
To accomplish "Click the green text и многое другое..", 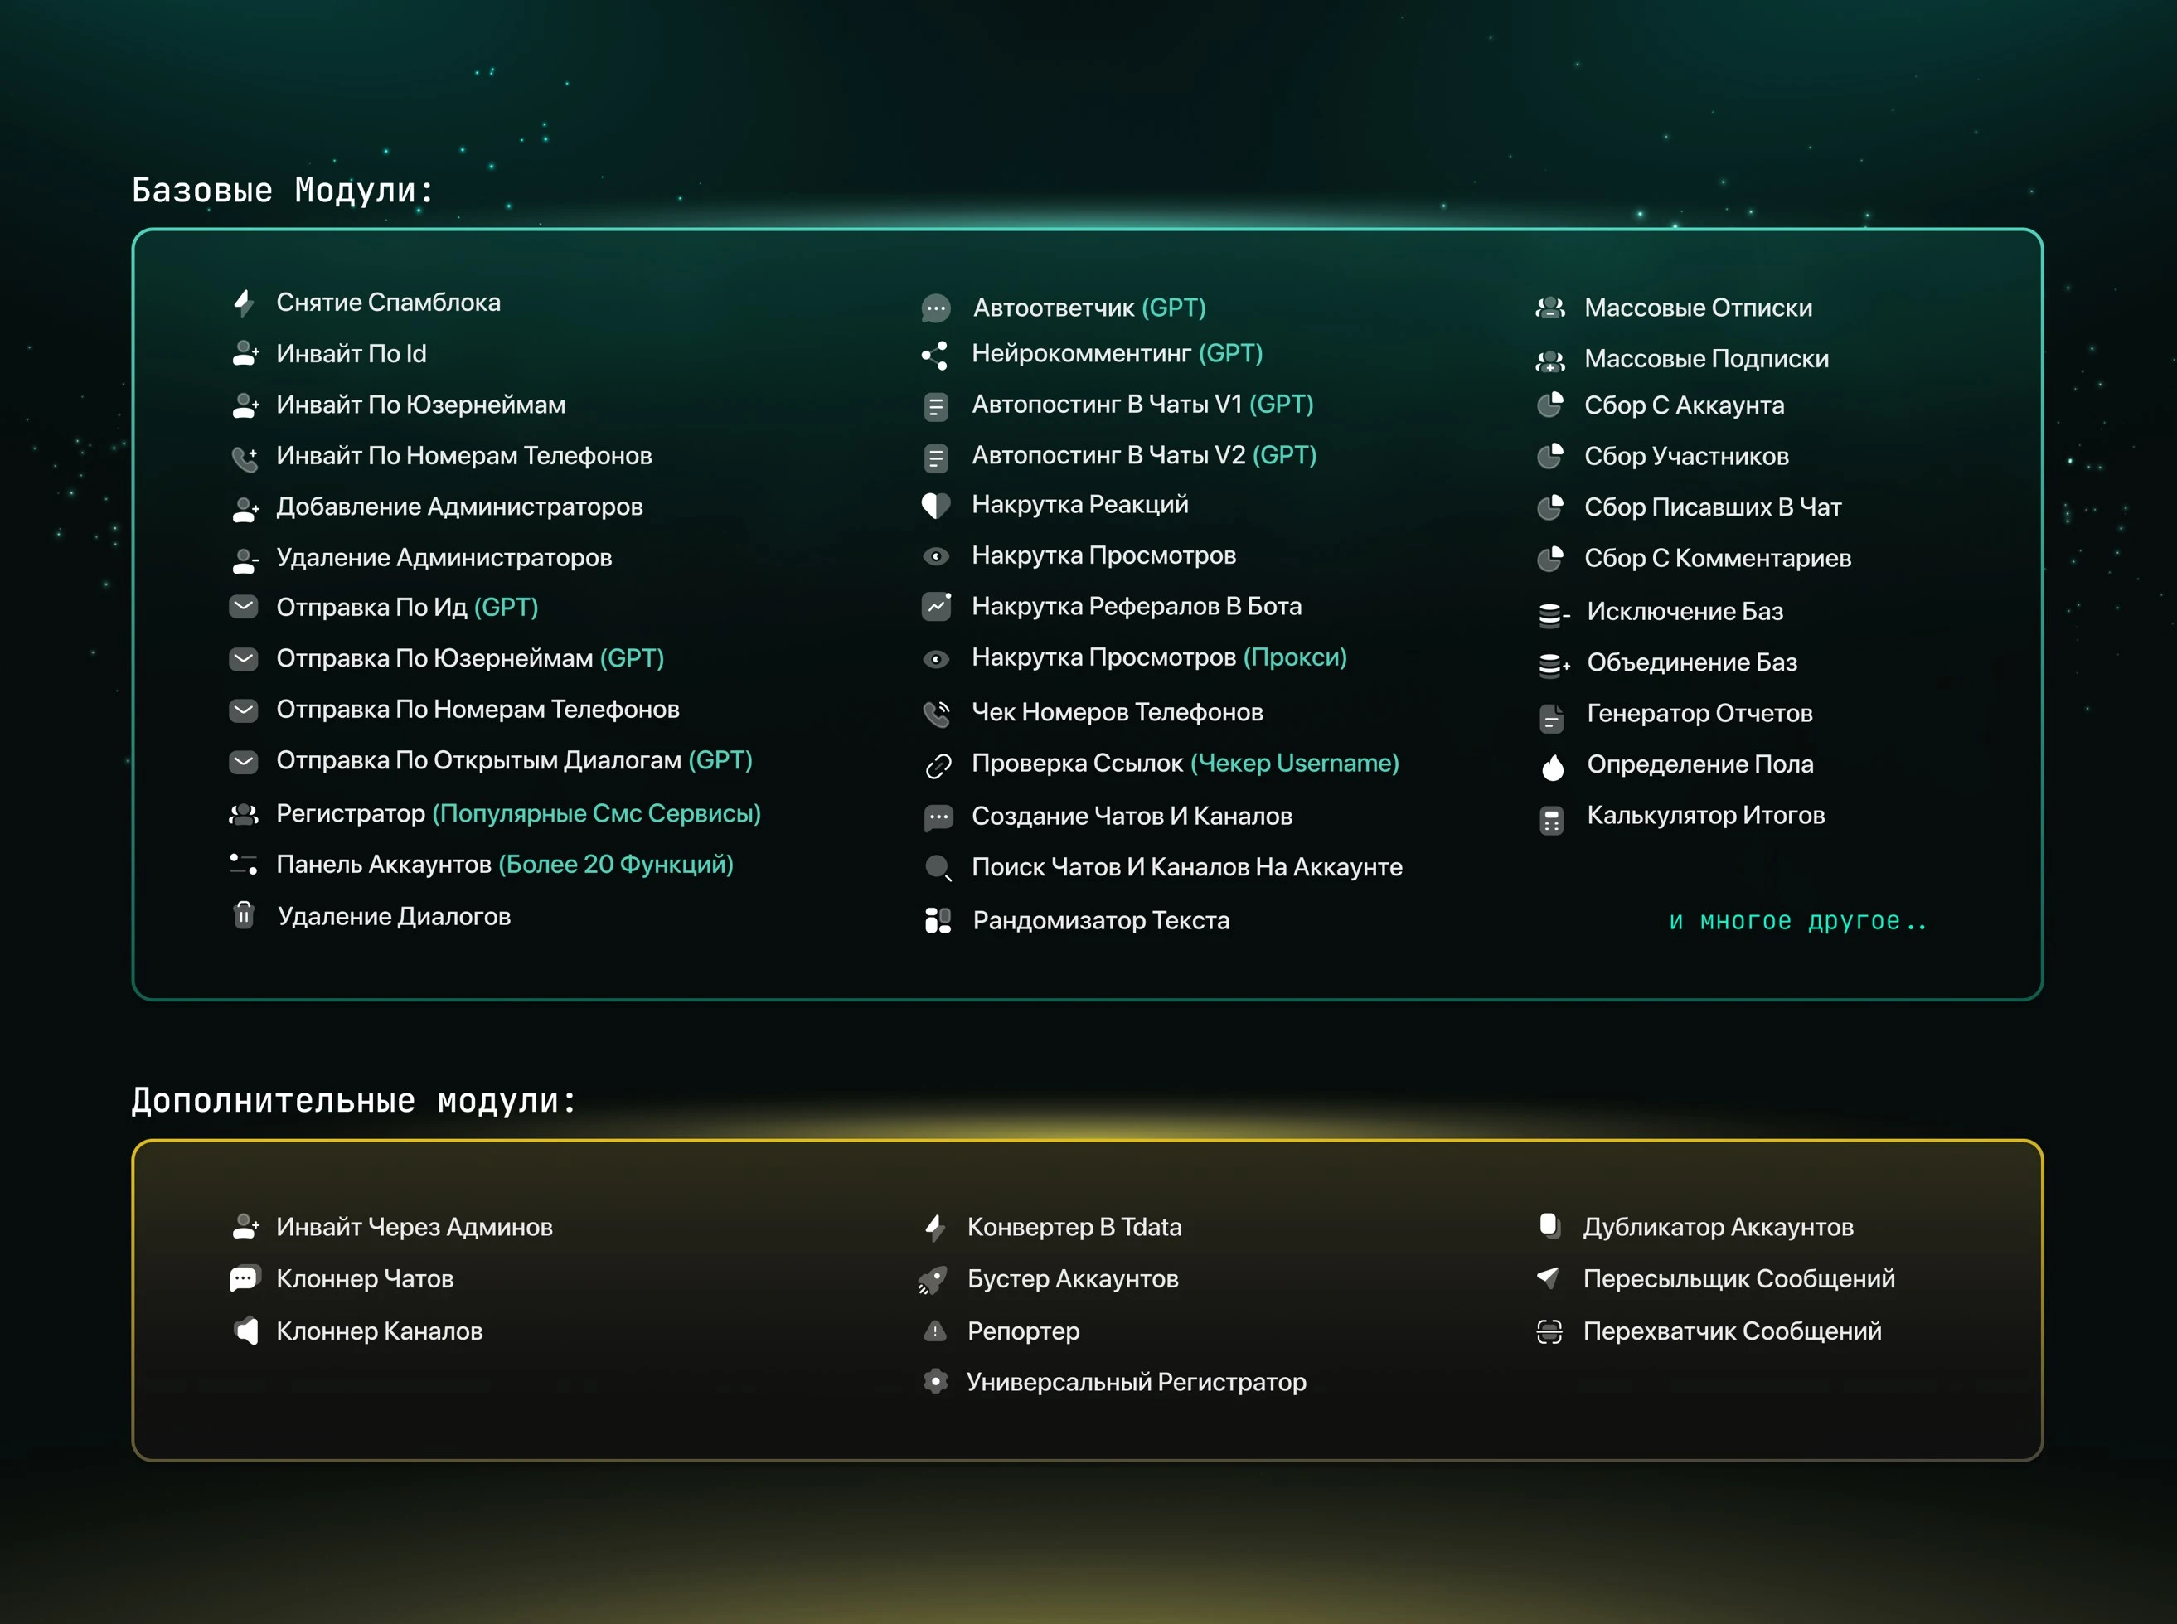I will coord(1797,921).
